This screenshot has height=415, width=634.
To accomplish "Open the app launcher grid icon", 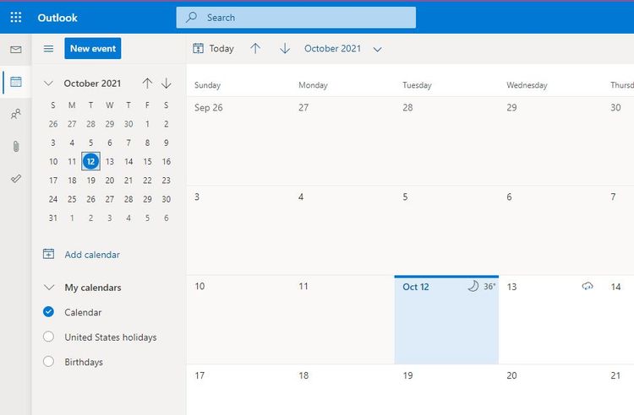I will pyautogui.click(x=16, y=18).
